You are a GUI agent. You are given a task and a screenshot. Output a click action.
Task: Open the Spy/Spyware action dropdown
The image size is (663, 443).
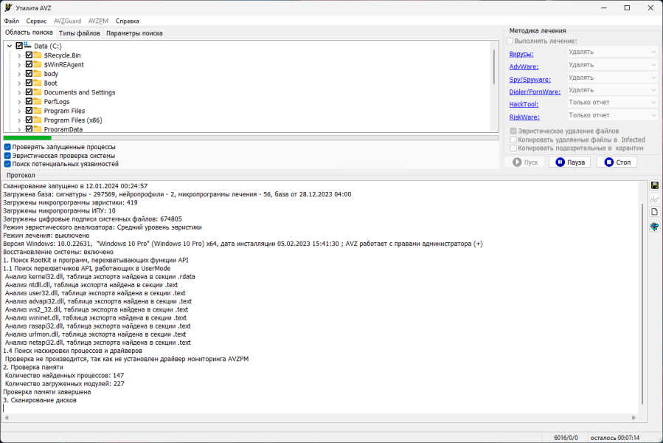coord(612,78)
